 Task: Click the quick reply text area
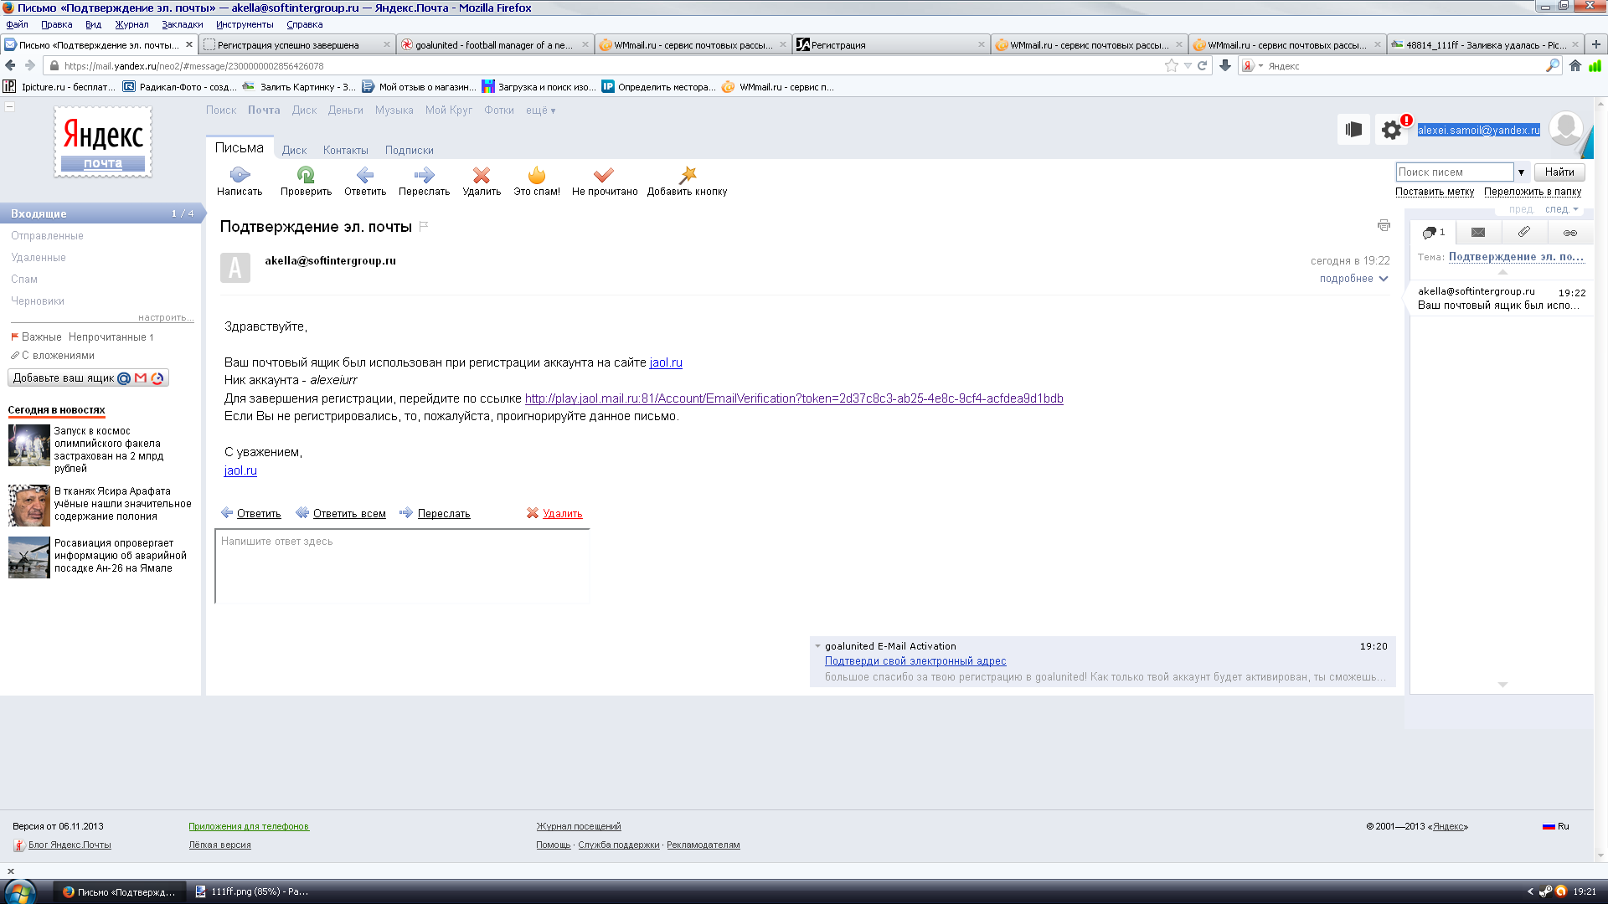(402, 566)
